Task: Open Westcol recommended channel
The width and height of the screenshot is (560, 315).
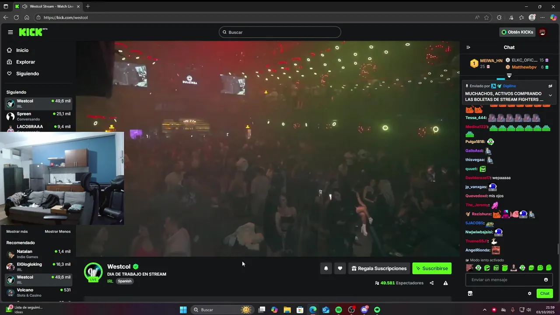Action: 38,279
